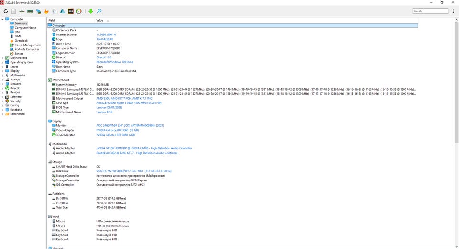This screenshot has width=459, height=249.
Task: Open the AMD B550 chipset link
Action: [124, 98]
